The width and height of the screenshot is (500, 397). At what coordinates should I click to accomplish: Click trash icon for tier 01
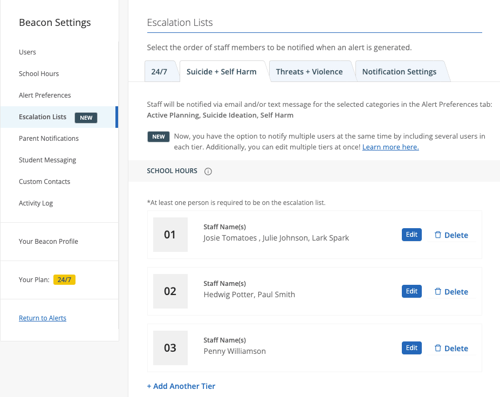[x=438, y=235]
